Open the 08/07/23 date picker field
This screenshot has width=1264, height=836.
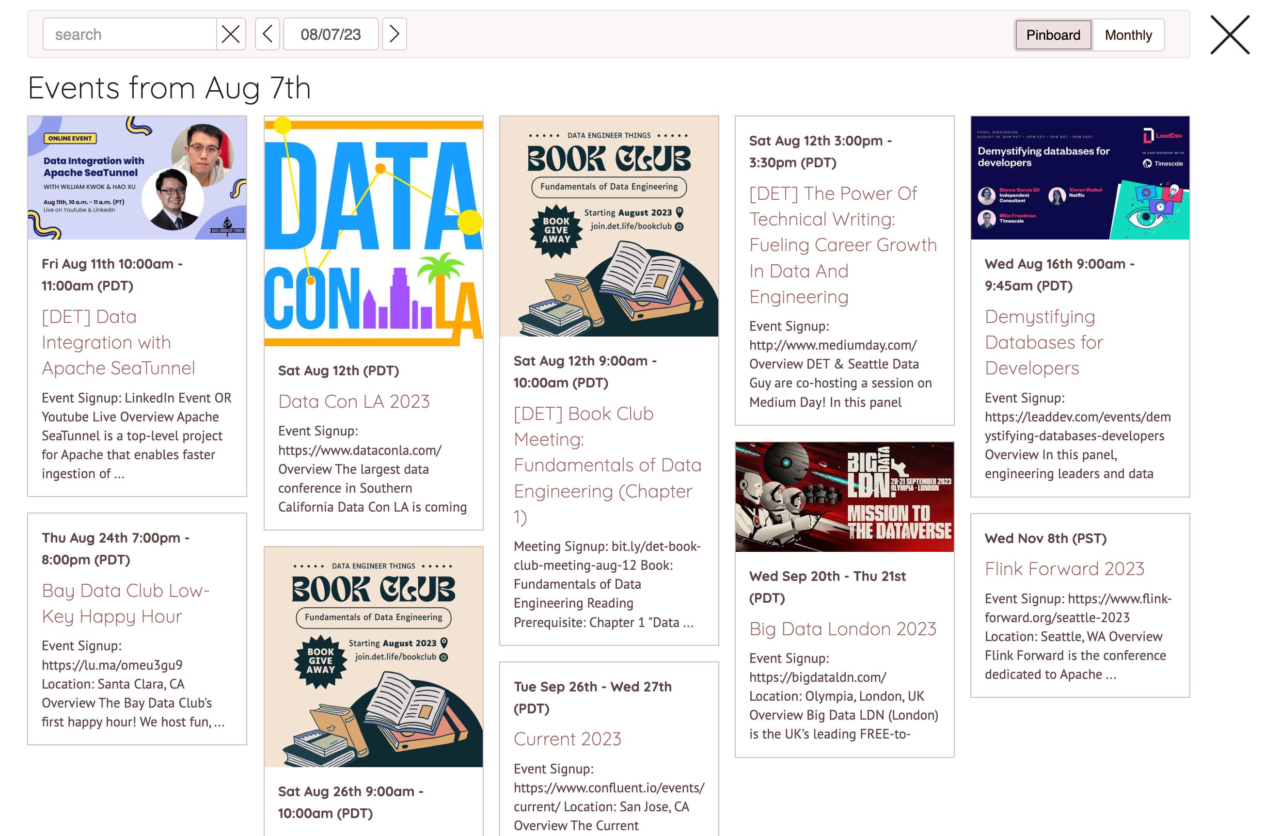point(331,34)
